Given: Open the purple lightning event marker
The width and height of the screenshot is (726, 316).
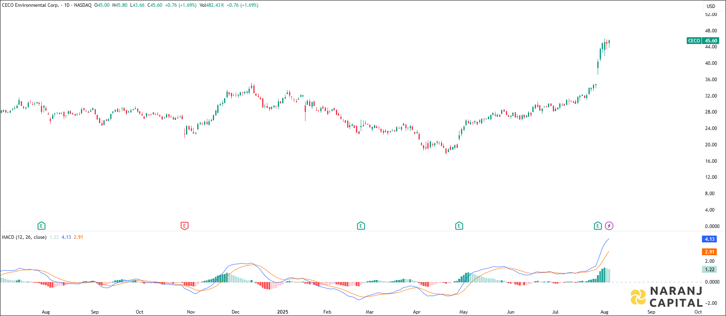Looking at the screenshot, I should click(x=609, y=226).
